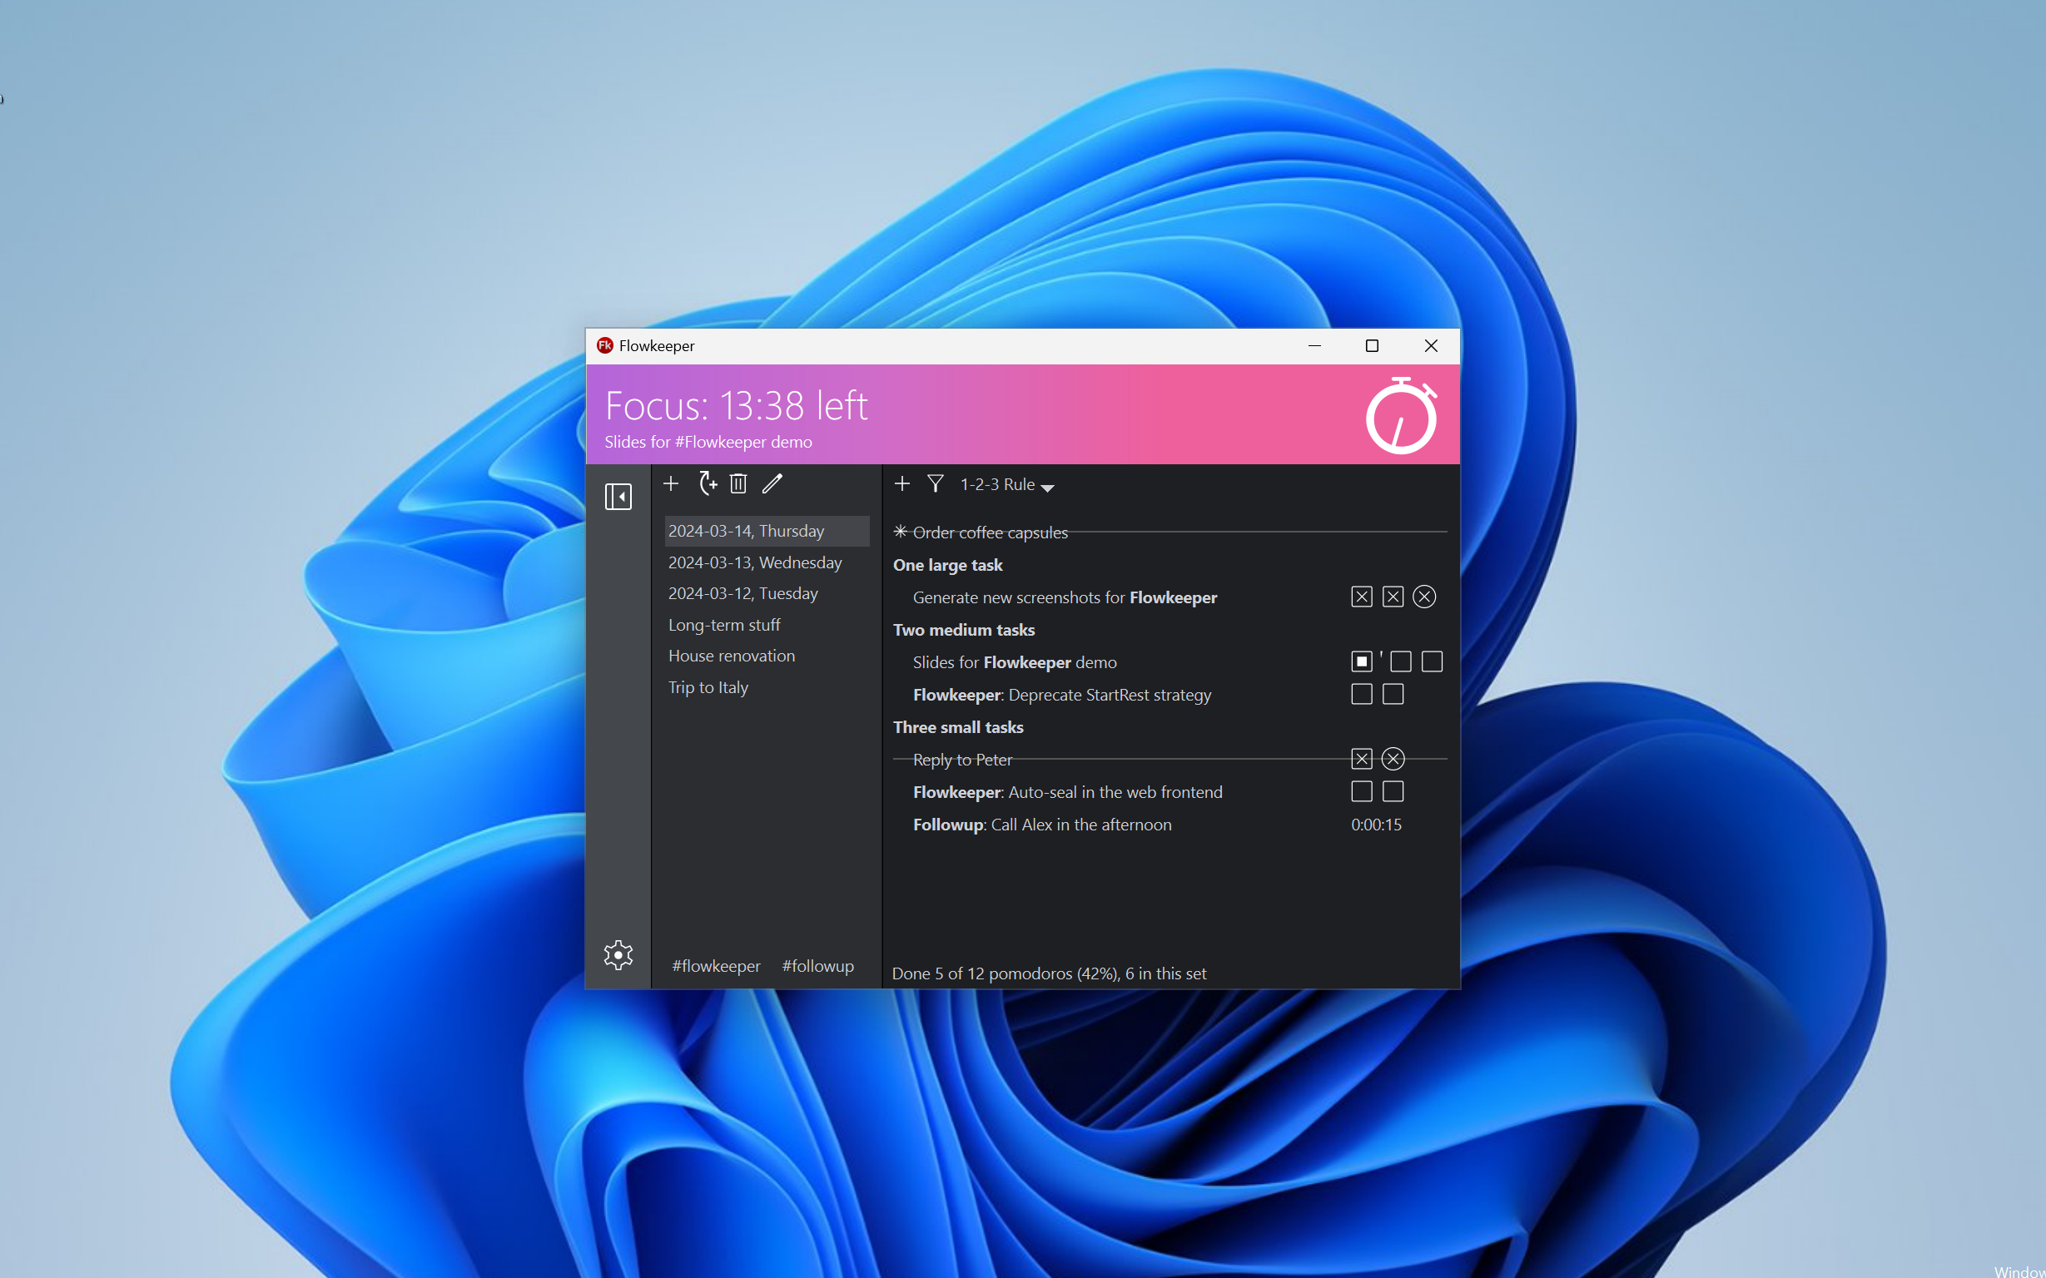Collapse the backlogs sidebar panel
The width and height of the screenshot is (2046, 1278).
(618, 496)
